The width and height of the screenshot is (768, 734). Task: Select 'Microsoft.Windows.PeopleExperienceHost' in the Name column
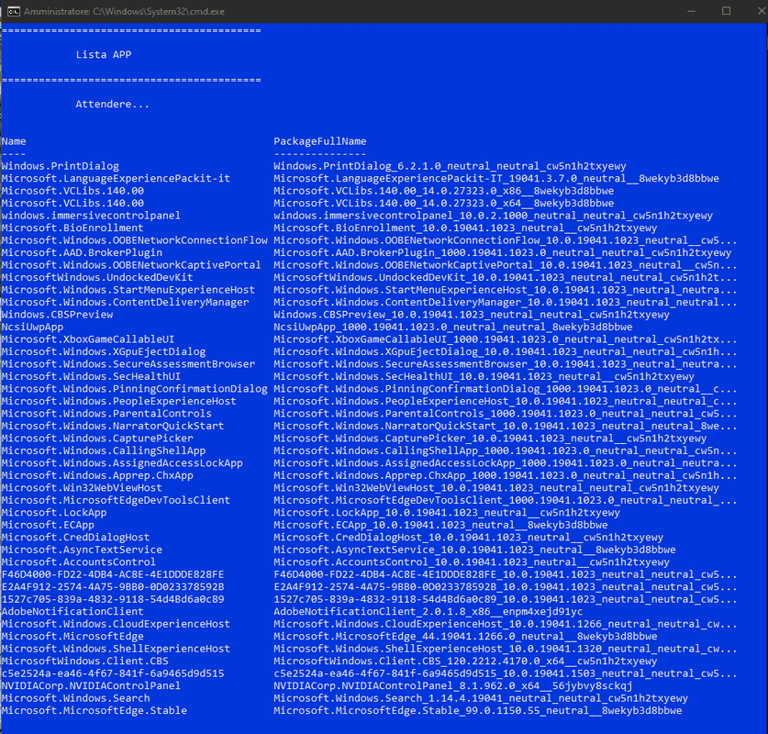(x=119, y=401)
